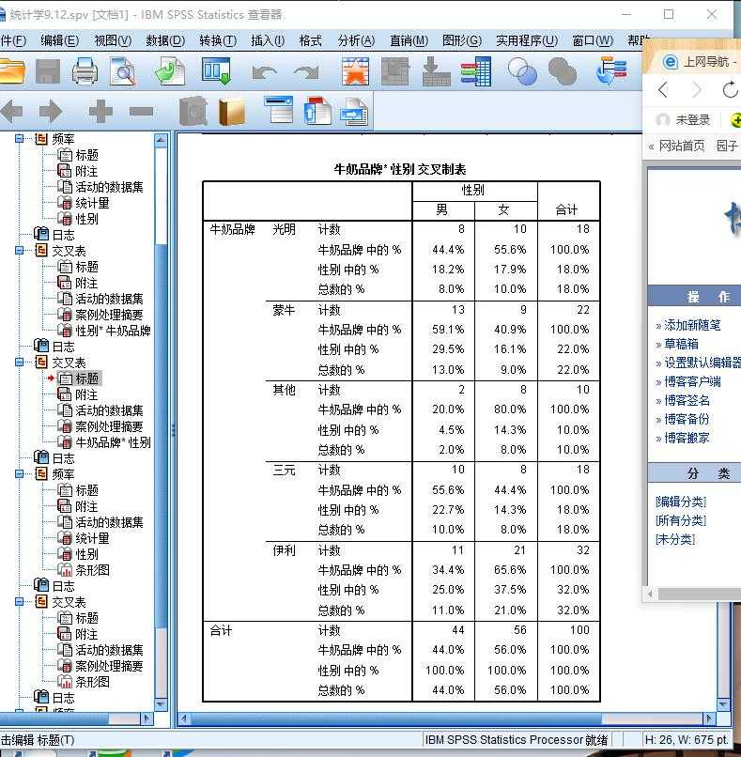Open file folder icon in toolbar

11,71
